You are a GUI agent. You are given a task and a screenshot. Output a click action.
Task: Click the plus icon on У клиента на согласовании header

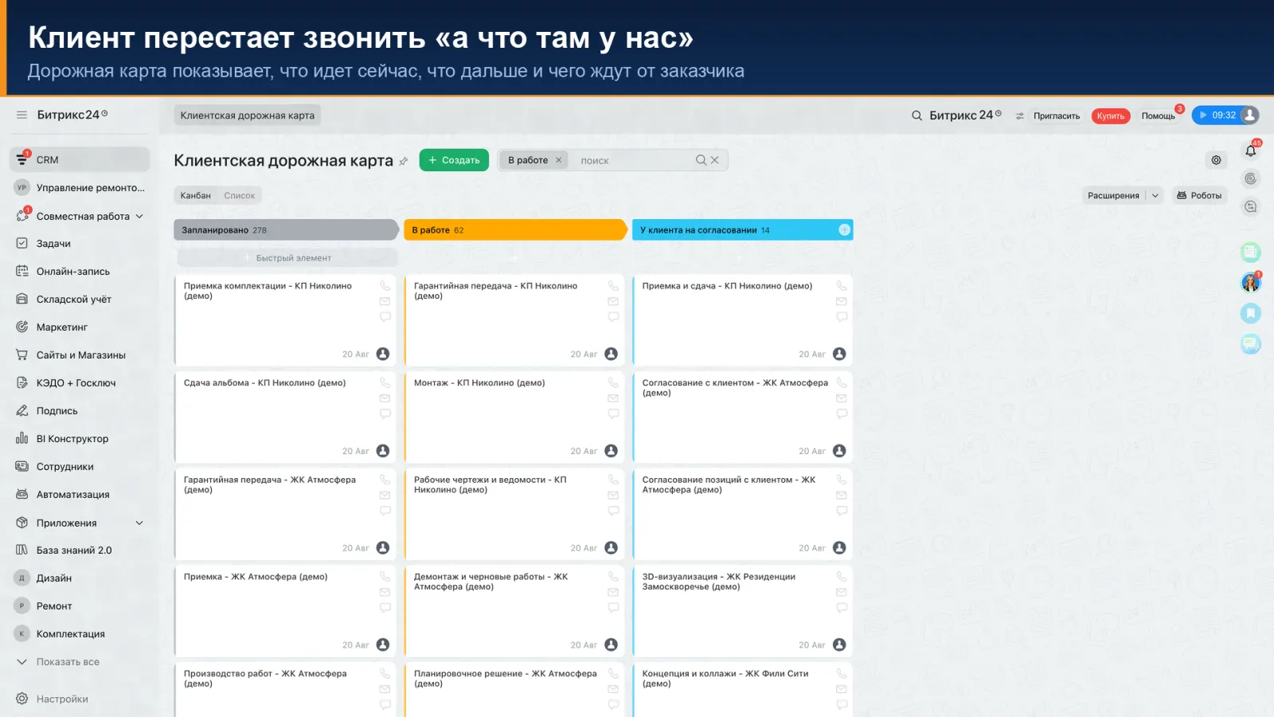tap(844, 230)
